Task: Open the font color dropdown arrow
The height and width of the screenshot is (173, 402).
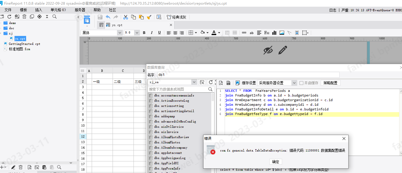Action: point(219,33)
